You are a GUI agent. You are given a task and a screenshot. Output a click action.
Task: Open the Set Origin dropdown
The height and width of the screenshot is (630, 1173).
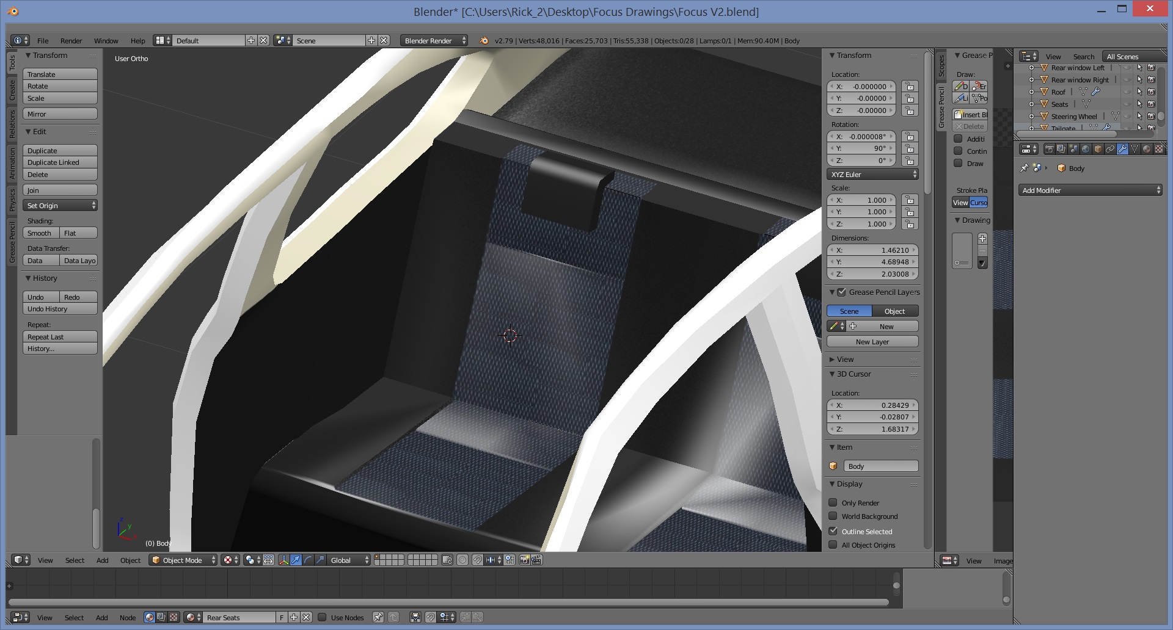(x=60, y=205)
